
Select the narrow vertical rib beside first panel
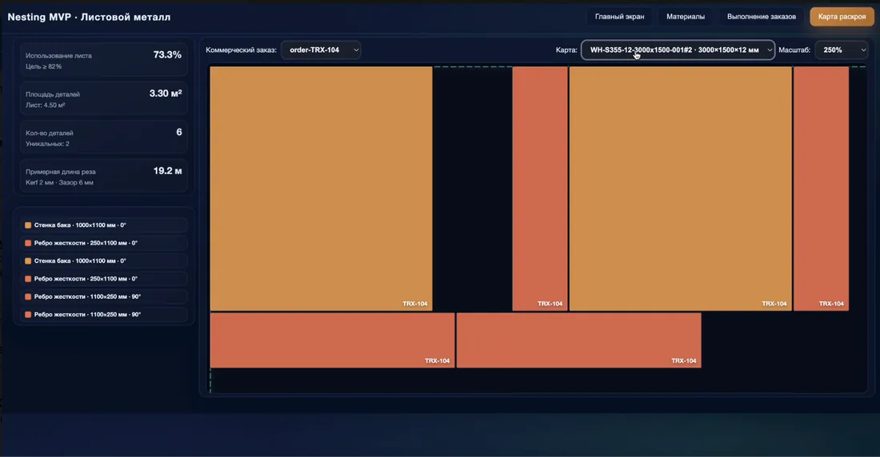540,189
